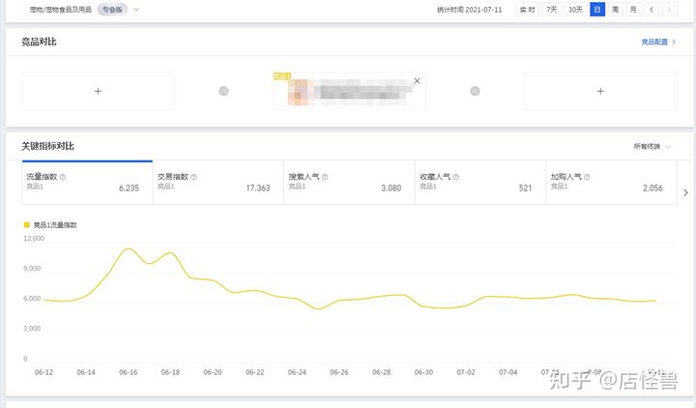The height and width of the screenshot is (408, 696).
Task: Select the 周 weekly period button
Action: click(x=615, y=10)
